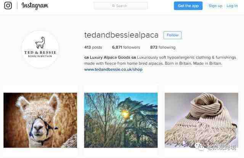Open the alpaca face photo post

pos(40,120)
